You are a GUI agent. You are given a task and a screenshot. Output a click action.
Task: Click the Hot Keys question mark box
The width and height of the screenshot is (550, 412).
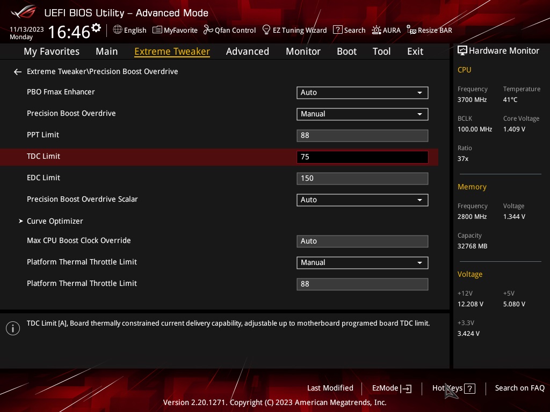coord(469,388)
